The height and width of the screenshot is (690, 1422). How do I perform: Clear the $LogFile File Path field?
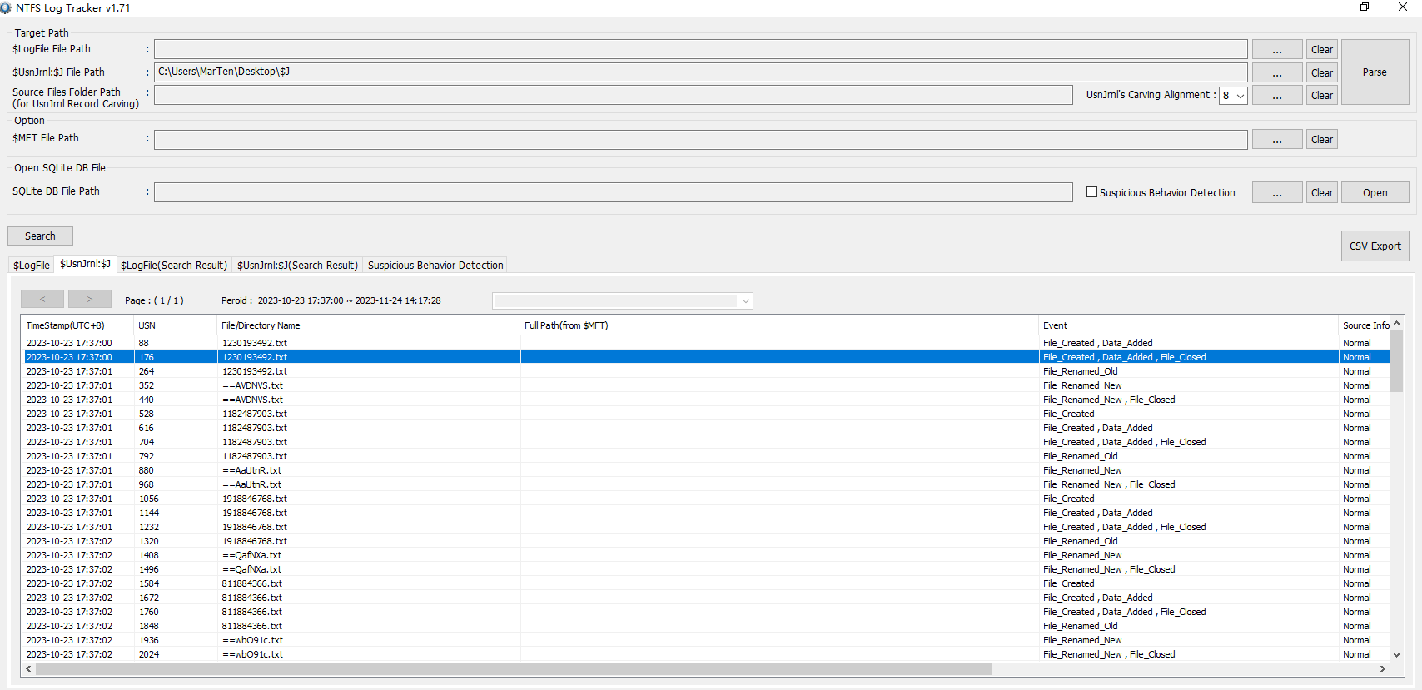tap(1322, 50)
